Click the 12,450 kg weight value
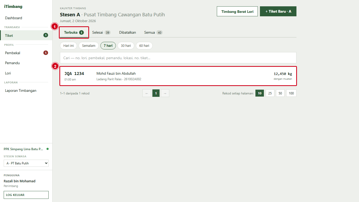 (x=283, y=74)
